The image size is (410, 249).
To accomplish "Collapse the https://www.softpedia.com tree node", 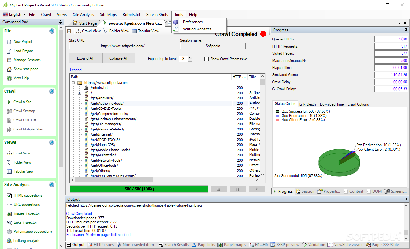I will coord(74,83).
